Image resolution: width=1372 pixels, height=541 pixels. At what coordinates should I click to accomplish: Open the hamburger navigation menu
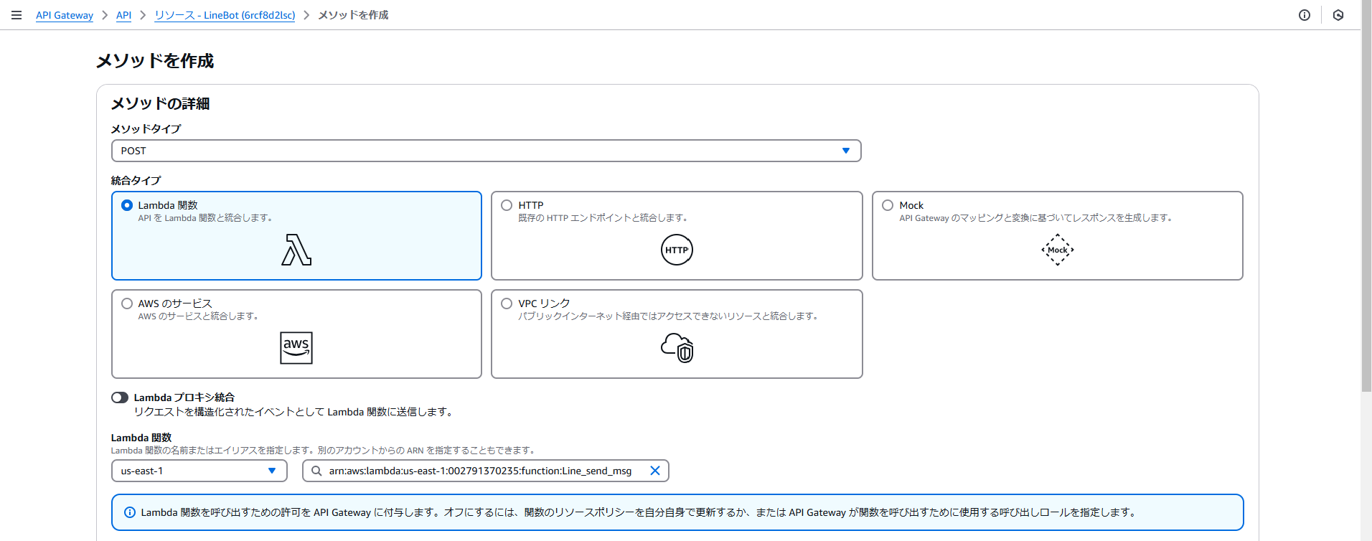[x=17, y=15]
